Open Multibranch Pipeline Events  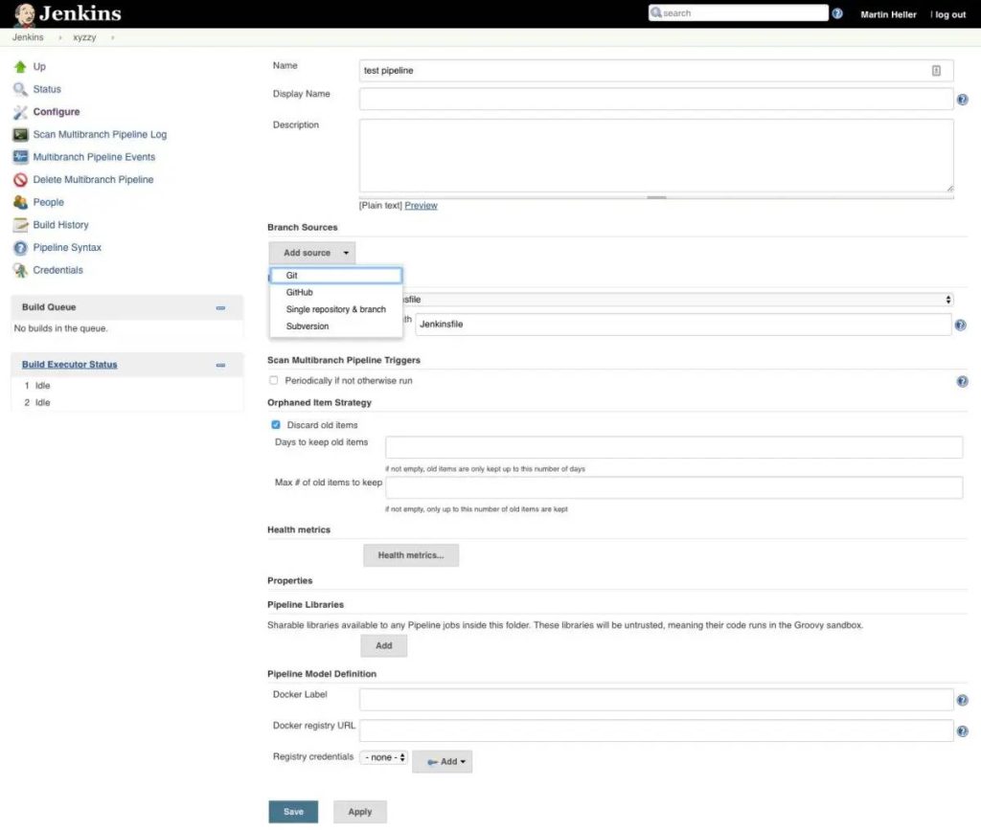94,156
